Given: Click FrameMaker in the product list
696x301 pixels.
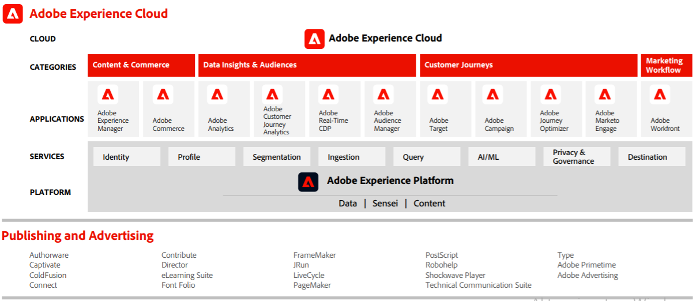Looking at the screenshot, I should click(315, 255).
